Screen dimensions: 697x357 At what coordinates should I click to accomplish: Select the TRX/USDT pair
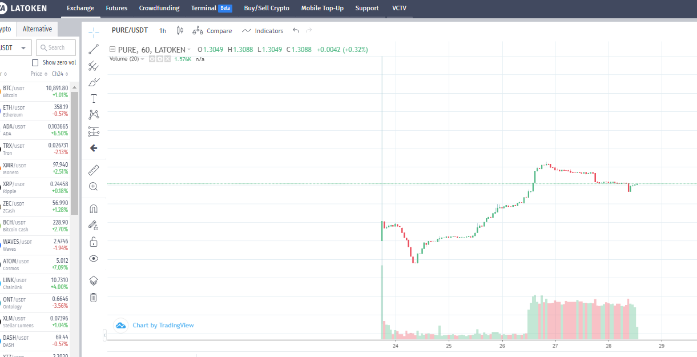35,149
